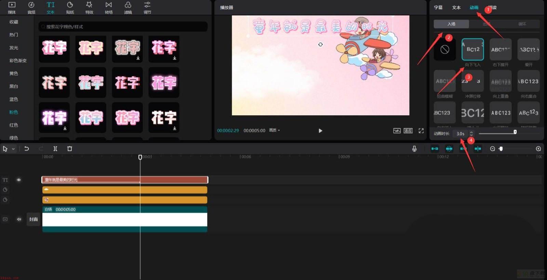Switch to the 动画 tab
This screenshot has height=280, width=547.
pos(474,8)
